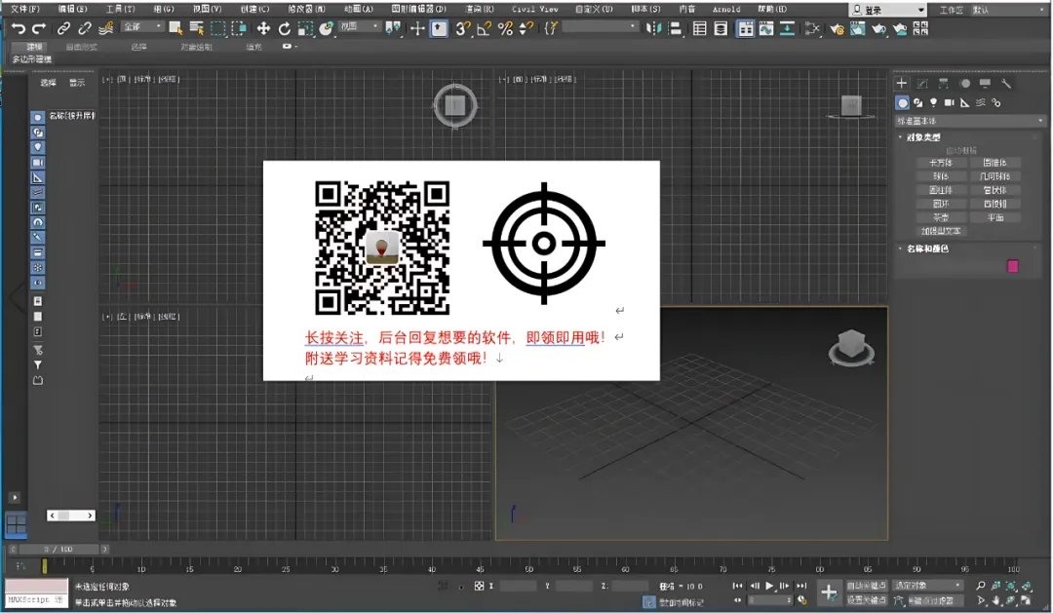Select the Lights category icon
Screen dimensions: 1053x613
(x=933, y=102)
